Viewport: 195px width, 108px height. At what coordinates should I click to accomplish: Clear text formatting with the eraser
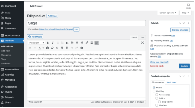pos(52,48)
